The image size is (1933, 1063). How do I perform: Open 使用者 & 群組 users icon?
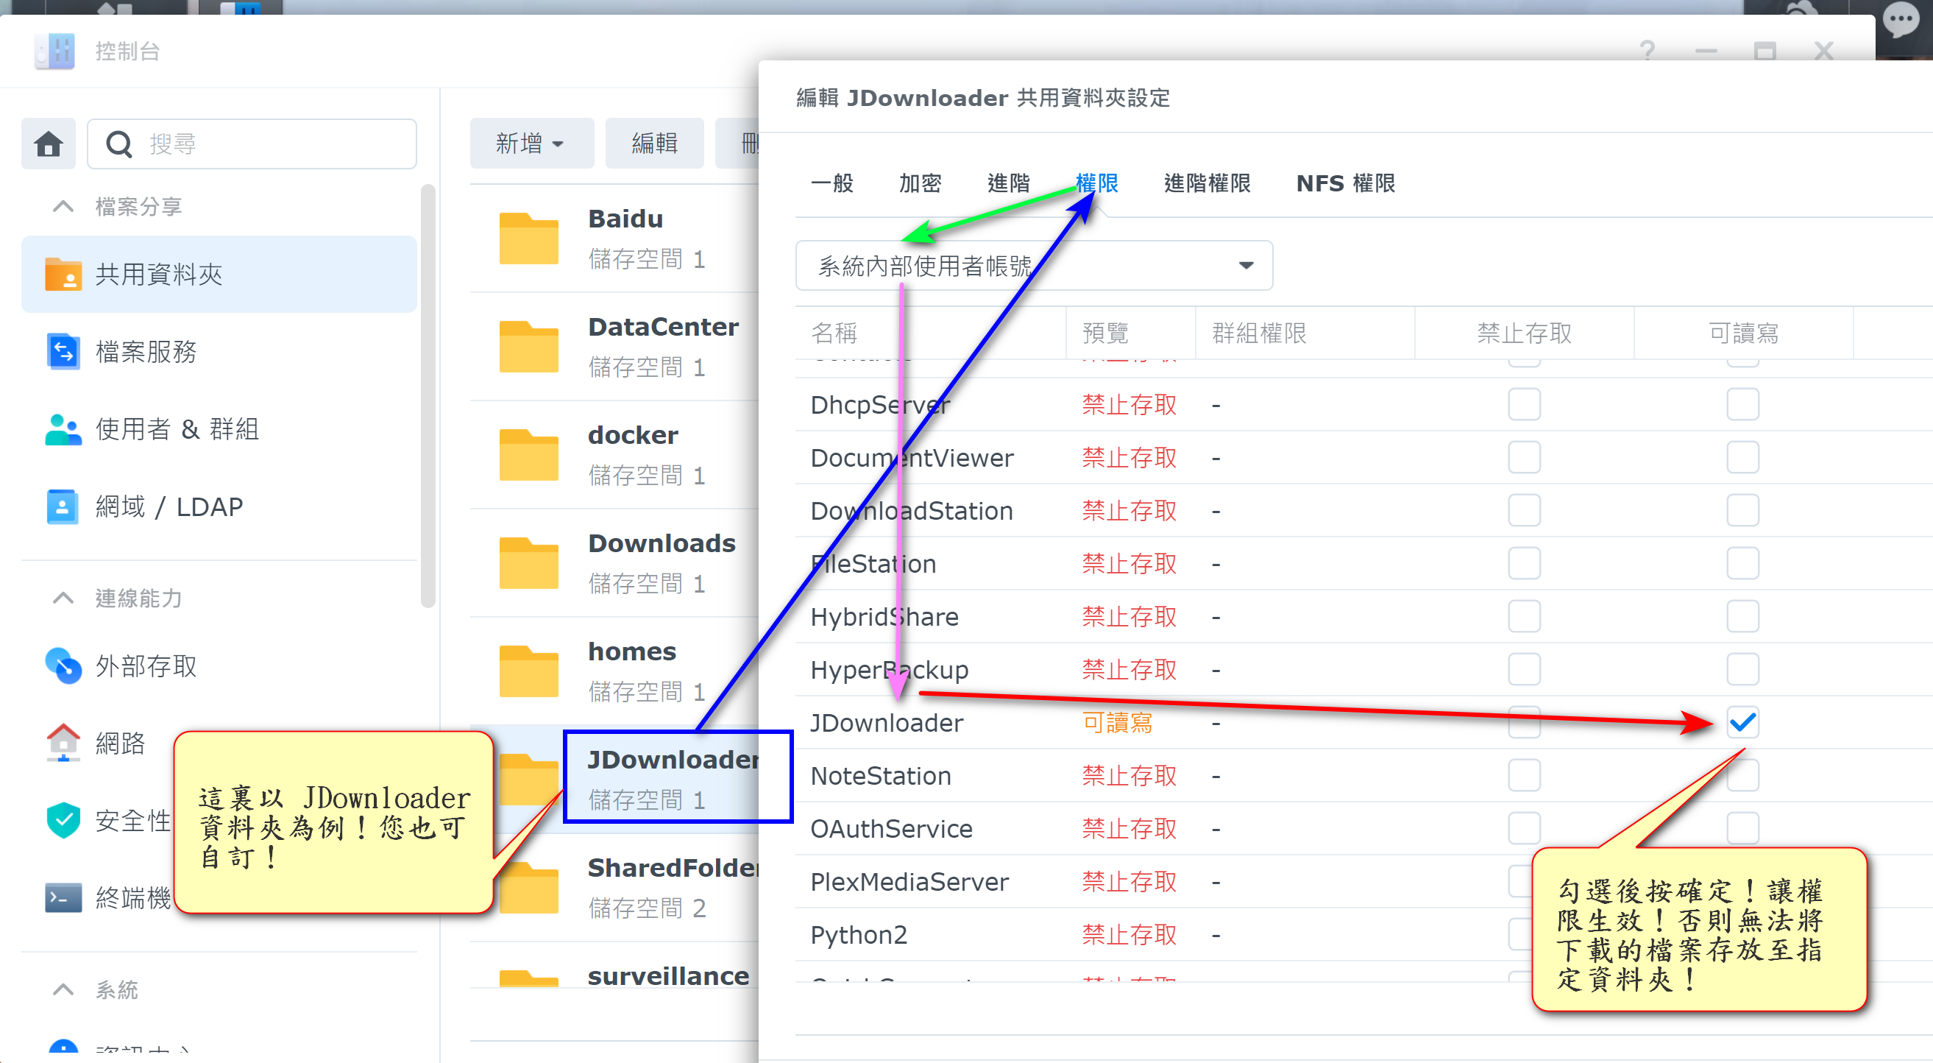(x=63, y=429)
